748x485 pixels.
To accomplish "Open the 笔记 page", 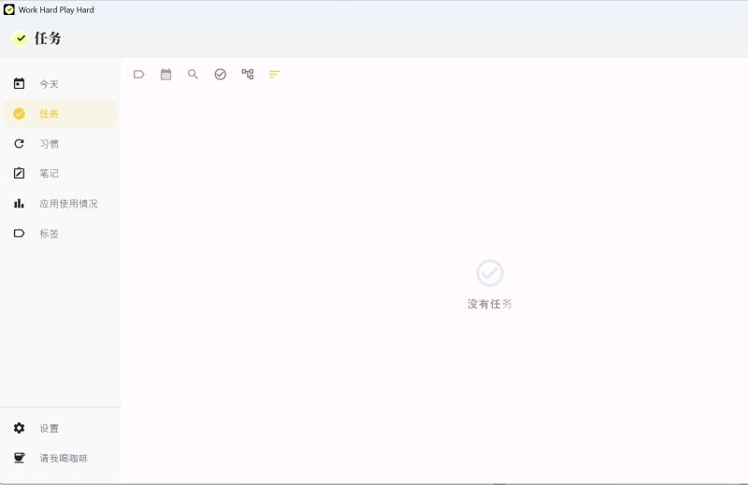I will click(x=60, y=173).
